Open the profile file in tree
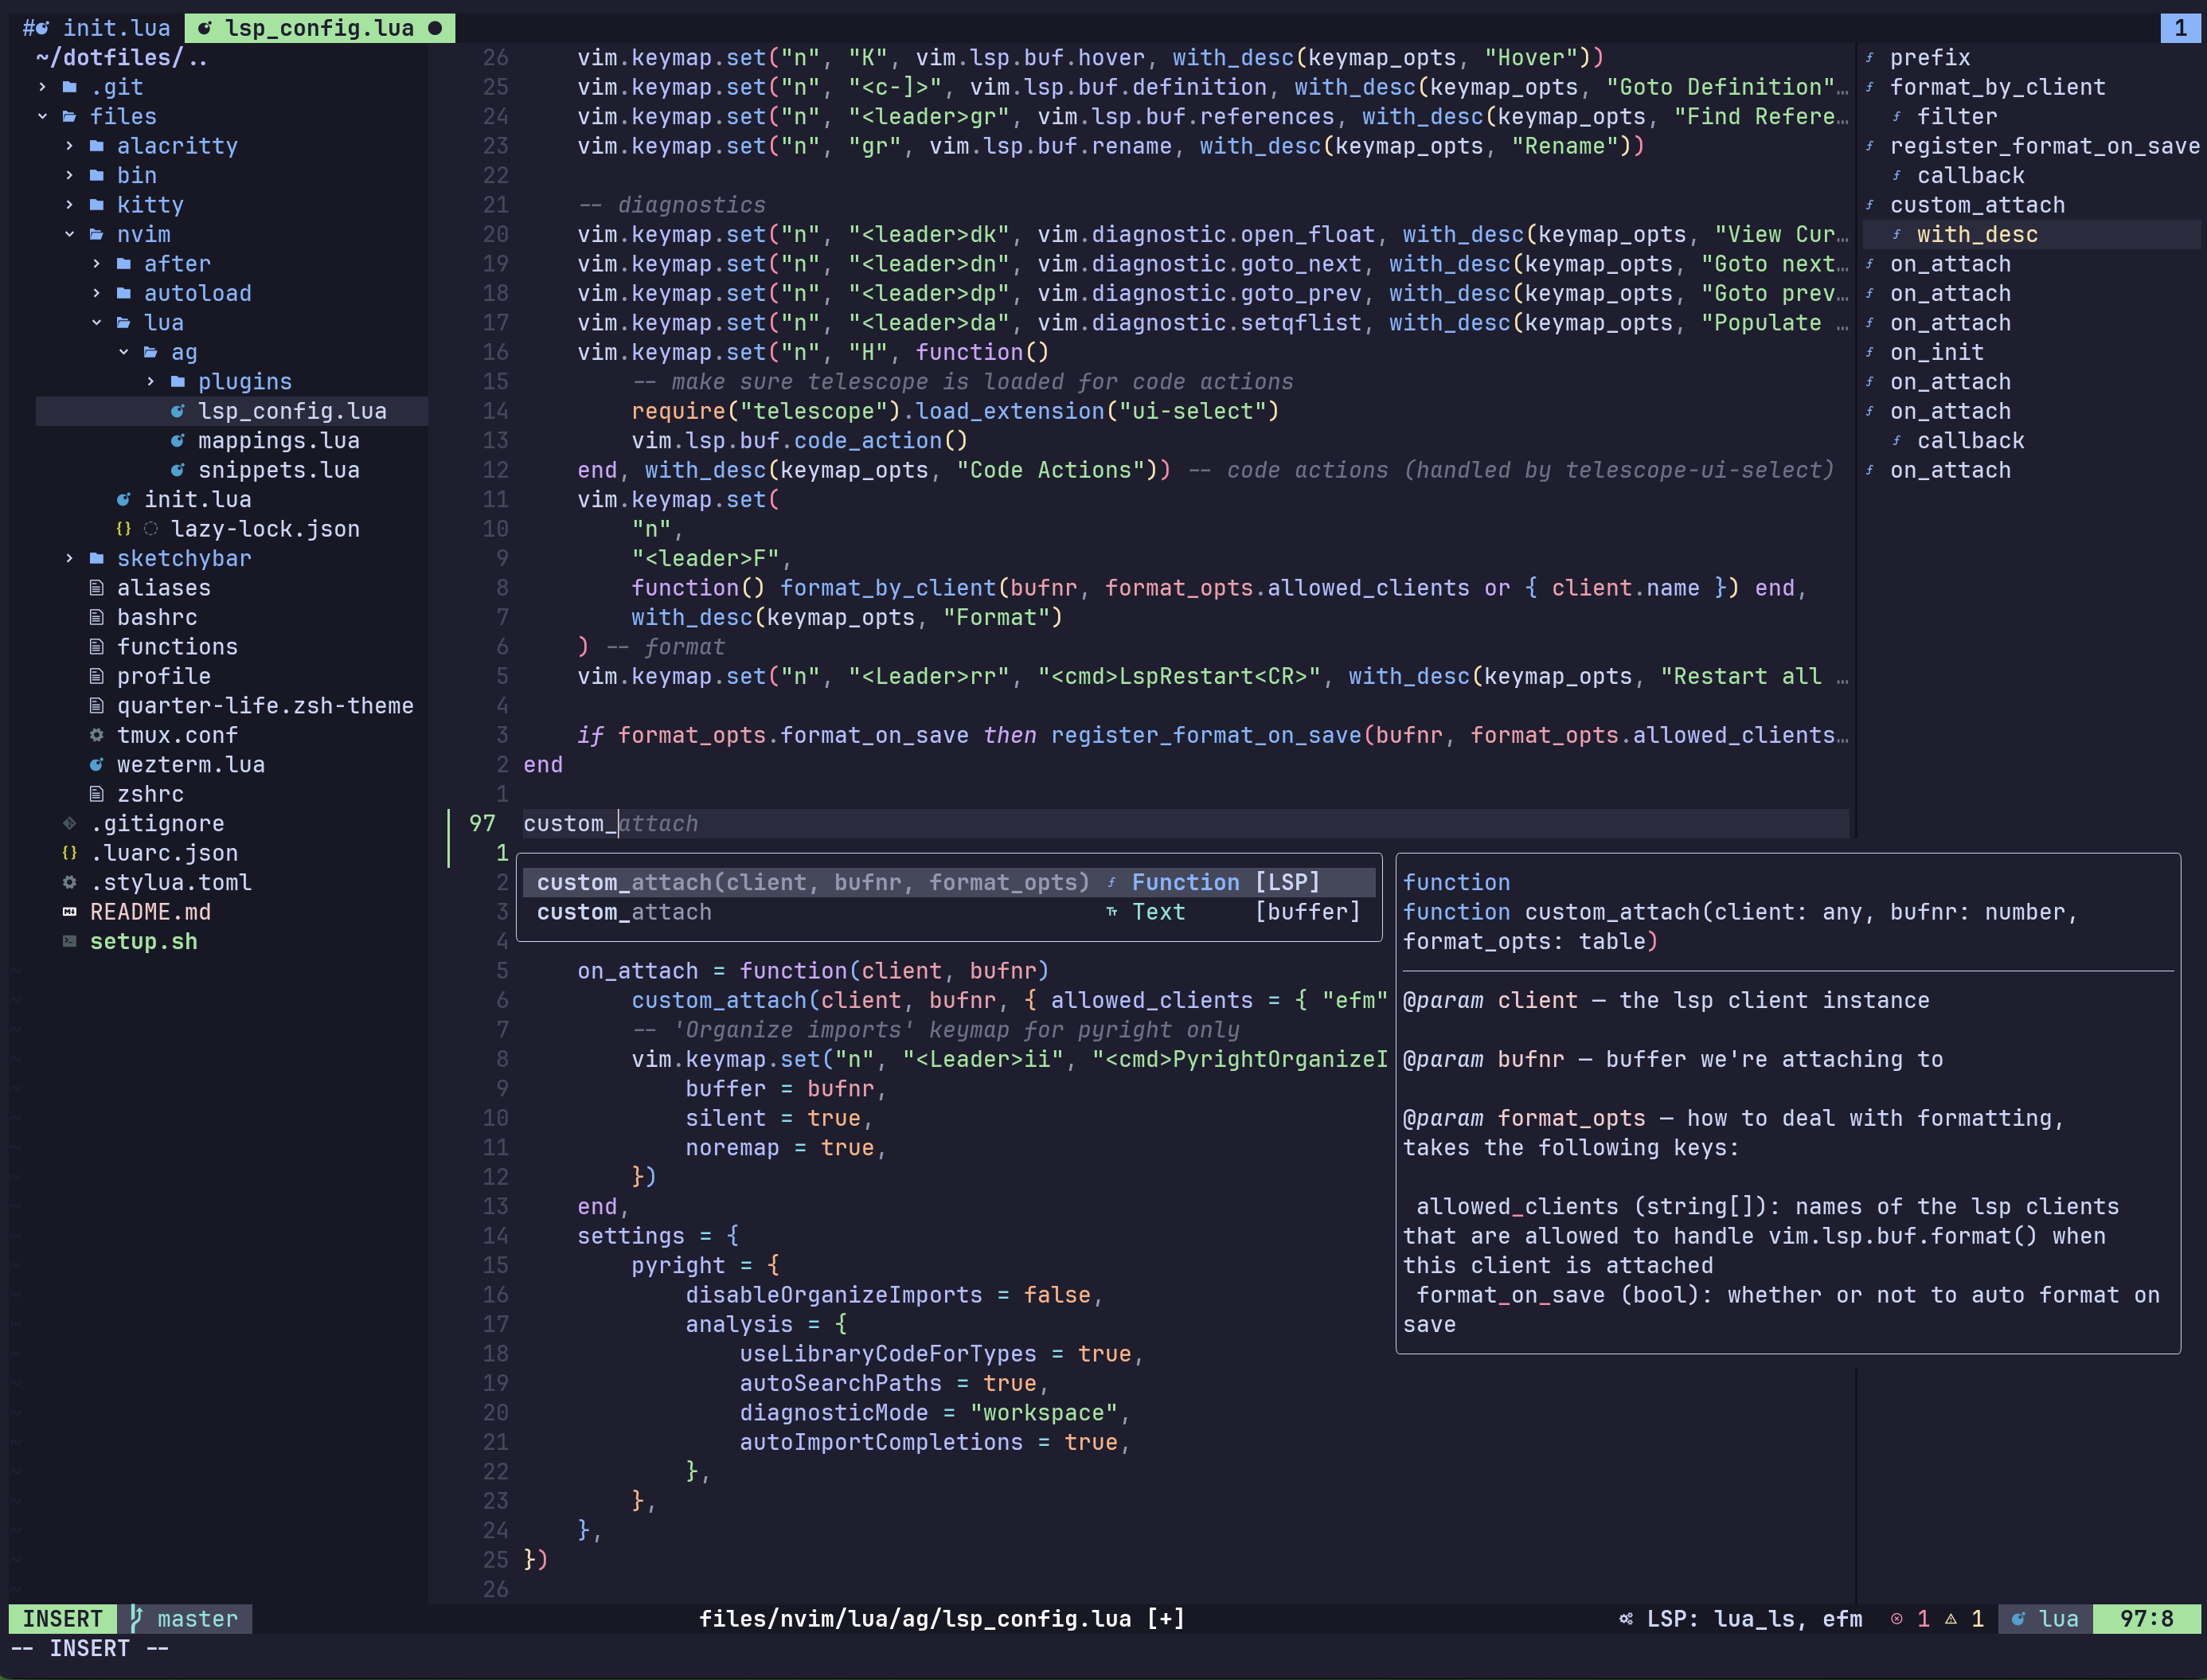 tap(163, 676)
